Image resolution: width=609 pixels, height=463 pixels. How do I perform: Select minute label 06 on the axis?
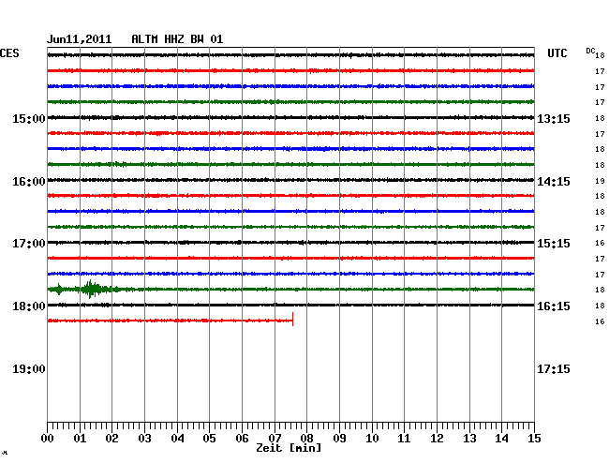click(242, 439)
